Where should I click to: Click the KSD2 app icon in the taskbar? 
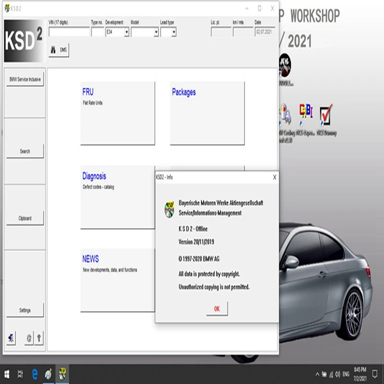pyautogui.click(x=62, y=374)
